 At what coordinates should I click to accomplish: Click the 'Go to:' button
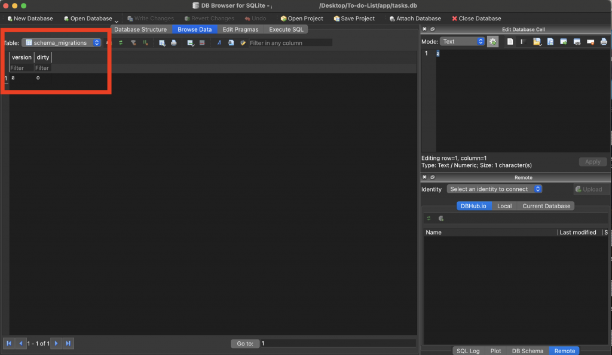pos(244,343)
